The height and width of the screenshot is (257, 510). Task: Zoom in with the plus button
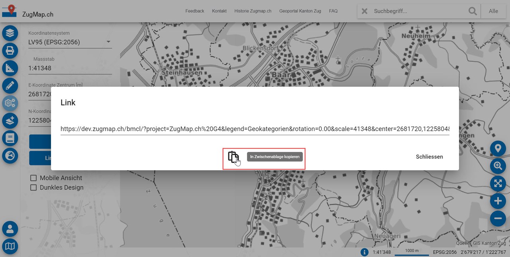(x=498, y=201)
